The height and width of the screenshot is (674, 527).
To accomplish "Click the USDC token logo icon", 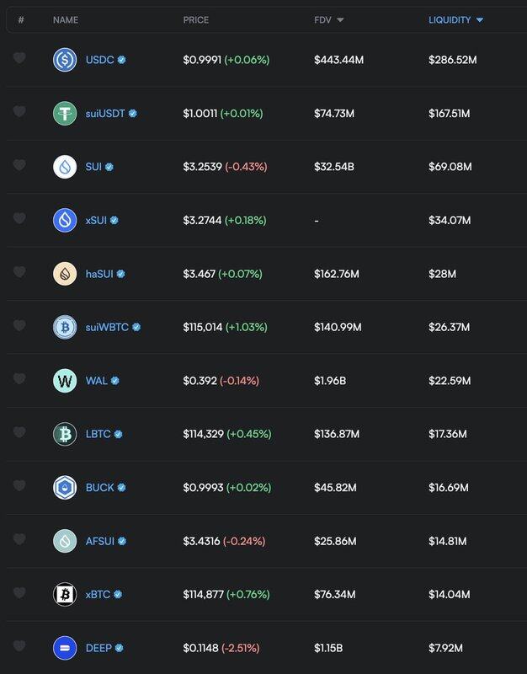I will 65,60.
